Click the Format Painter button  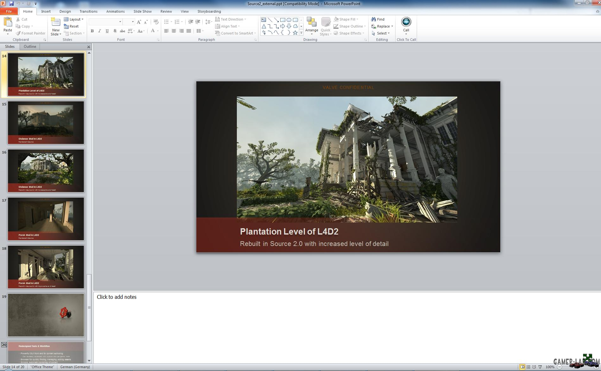point(30,33)
